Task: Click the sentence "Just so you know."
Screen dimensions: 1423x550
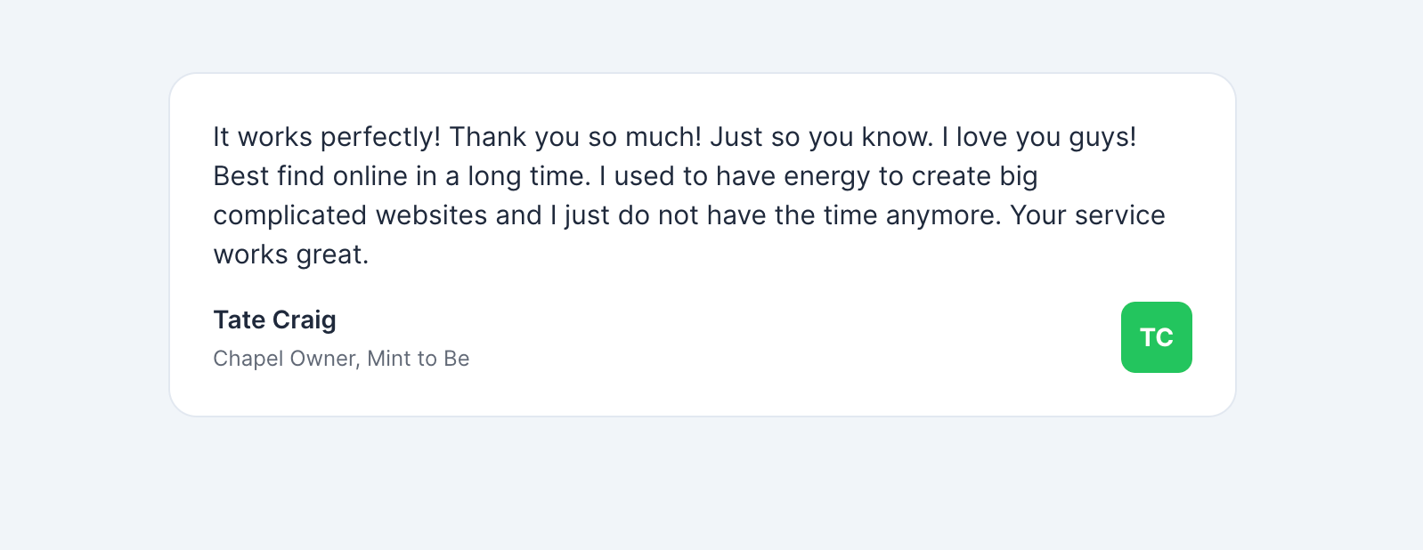Action: click(821, 137)
